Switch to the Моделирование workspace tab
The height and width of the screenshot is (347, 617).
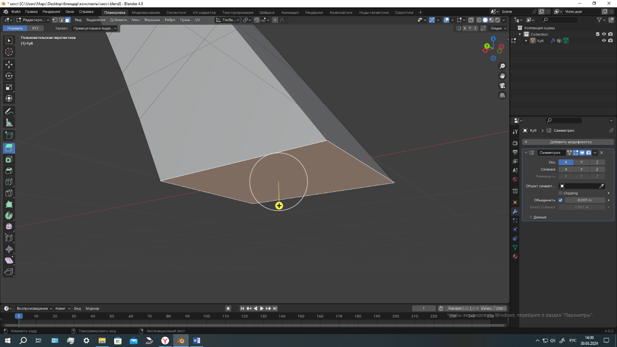(x=146, y=13)
